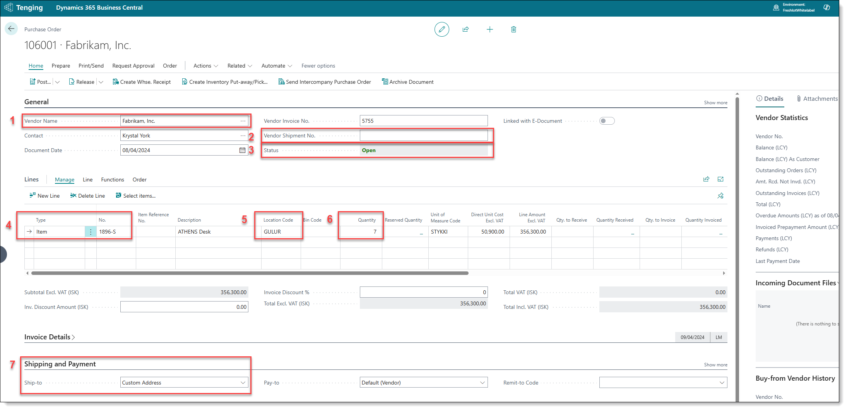Expand the Post options dropdown arrow
Screen dimensions: 847x410
58,82
